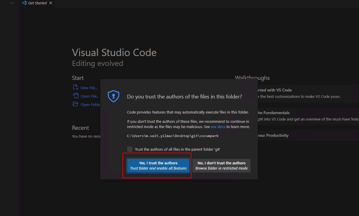Check Trust the authors of parent folder 'git'
Image resolution: width=359 pixels, height=216 pixels.
(130, 149)
